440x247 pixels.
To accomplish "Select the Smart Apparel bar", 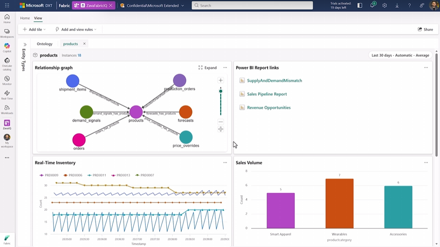I will tap(280, 210).
